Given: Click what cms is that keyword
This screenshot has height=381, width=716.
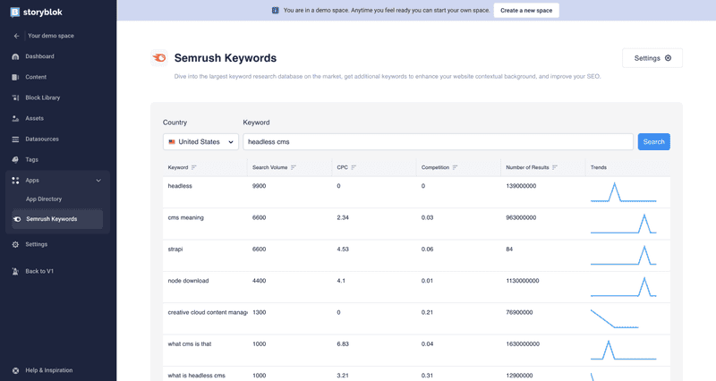Looking at the screenshot, I should coord(190,344).
